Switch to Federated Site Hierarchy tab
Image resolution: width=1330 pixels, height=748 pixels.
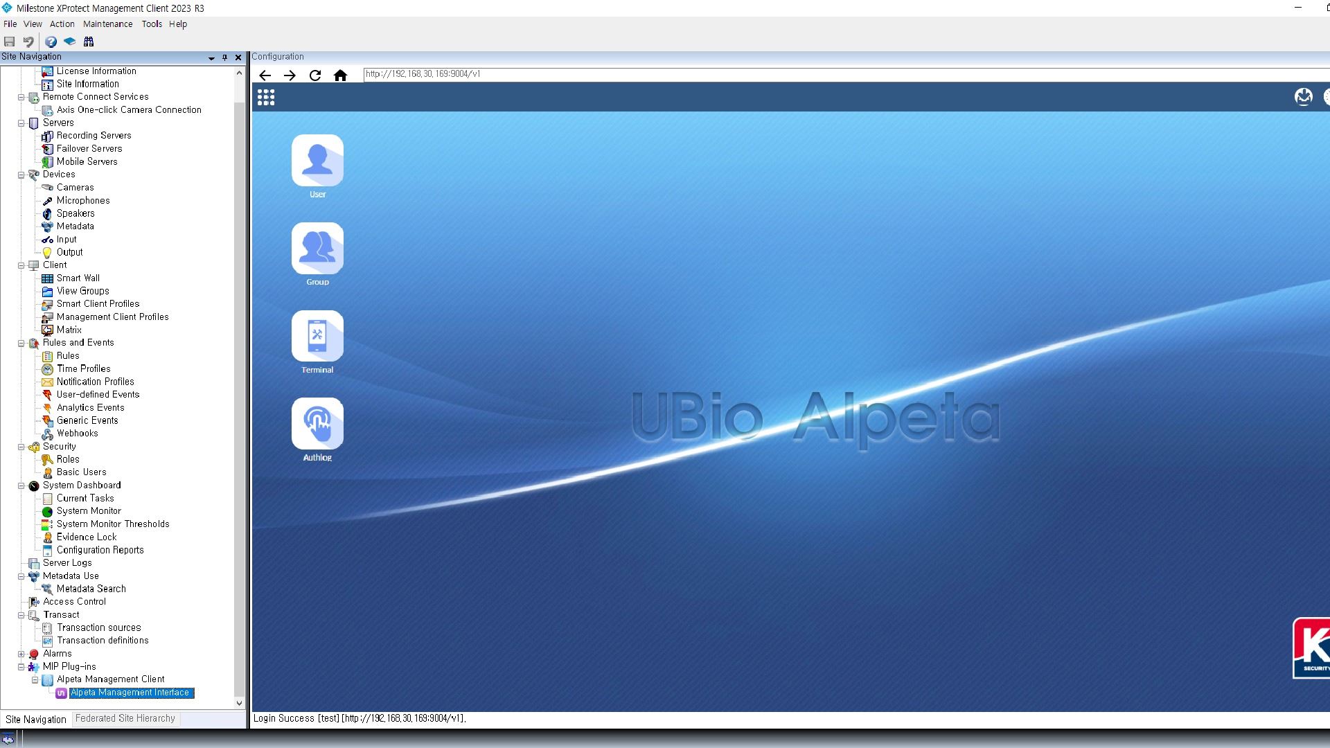point(125,718)
